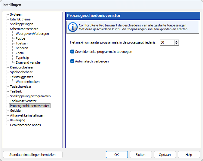Select Tekstsuggesties tree node

22,77
